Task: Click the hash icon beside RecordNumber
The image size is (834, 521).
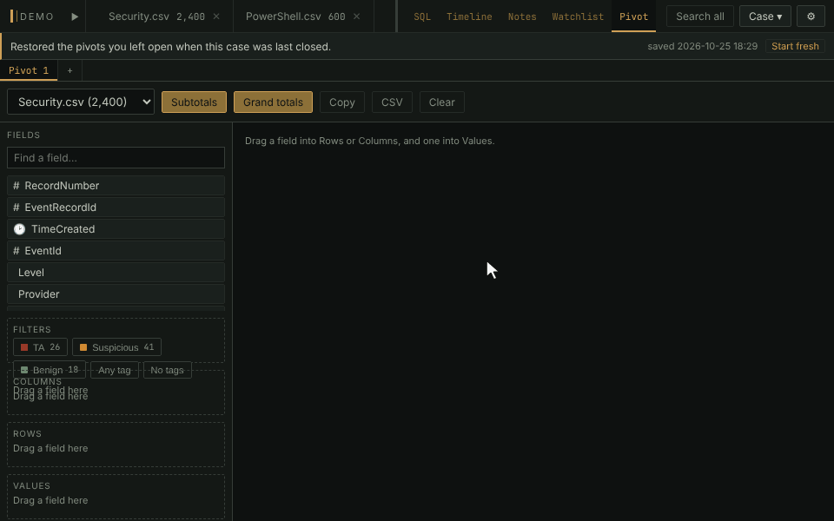Action: [16, 186]
